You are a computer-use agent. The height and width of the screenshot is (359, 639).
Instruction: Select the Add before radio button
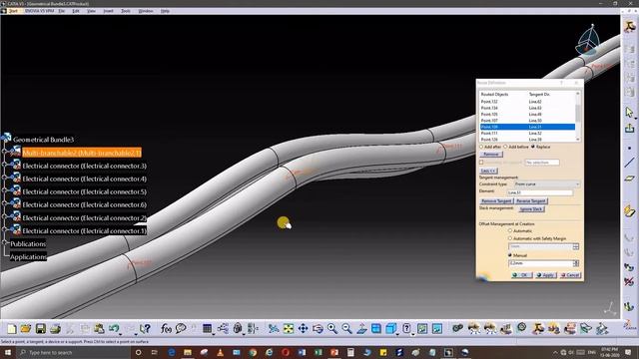[505, 147]
